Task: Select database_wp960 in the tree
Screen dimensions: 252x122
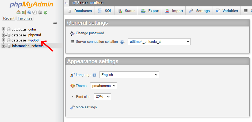Action: [x=25, y=40]
